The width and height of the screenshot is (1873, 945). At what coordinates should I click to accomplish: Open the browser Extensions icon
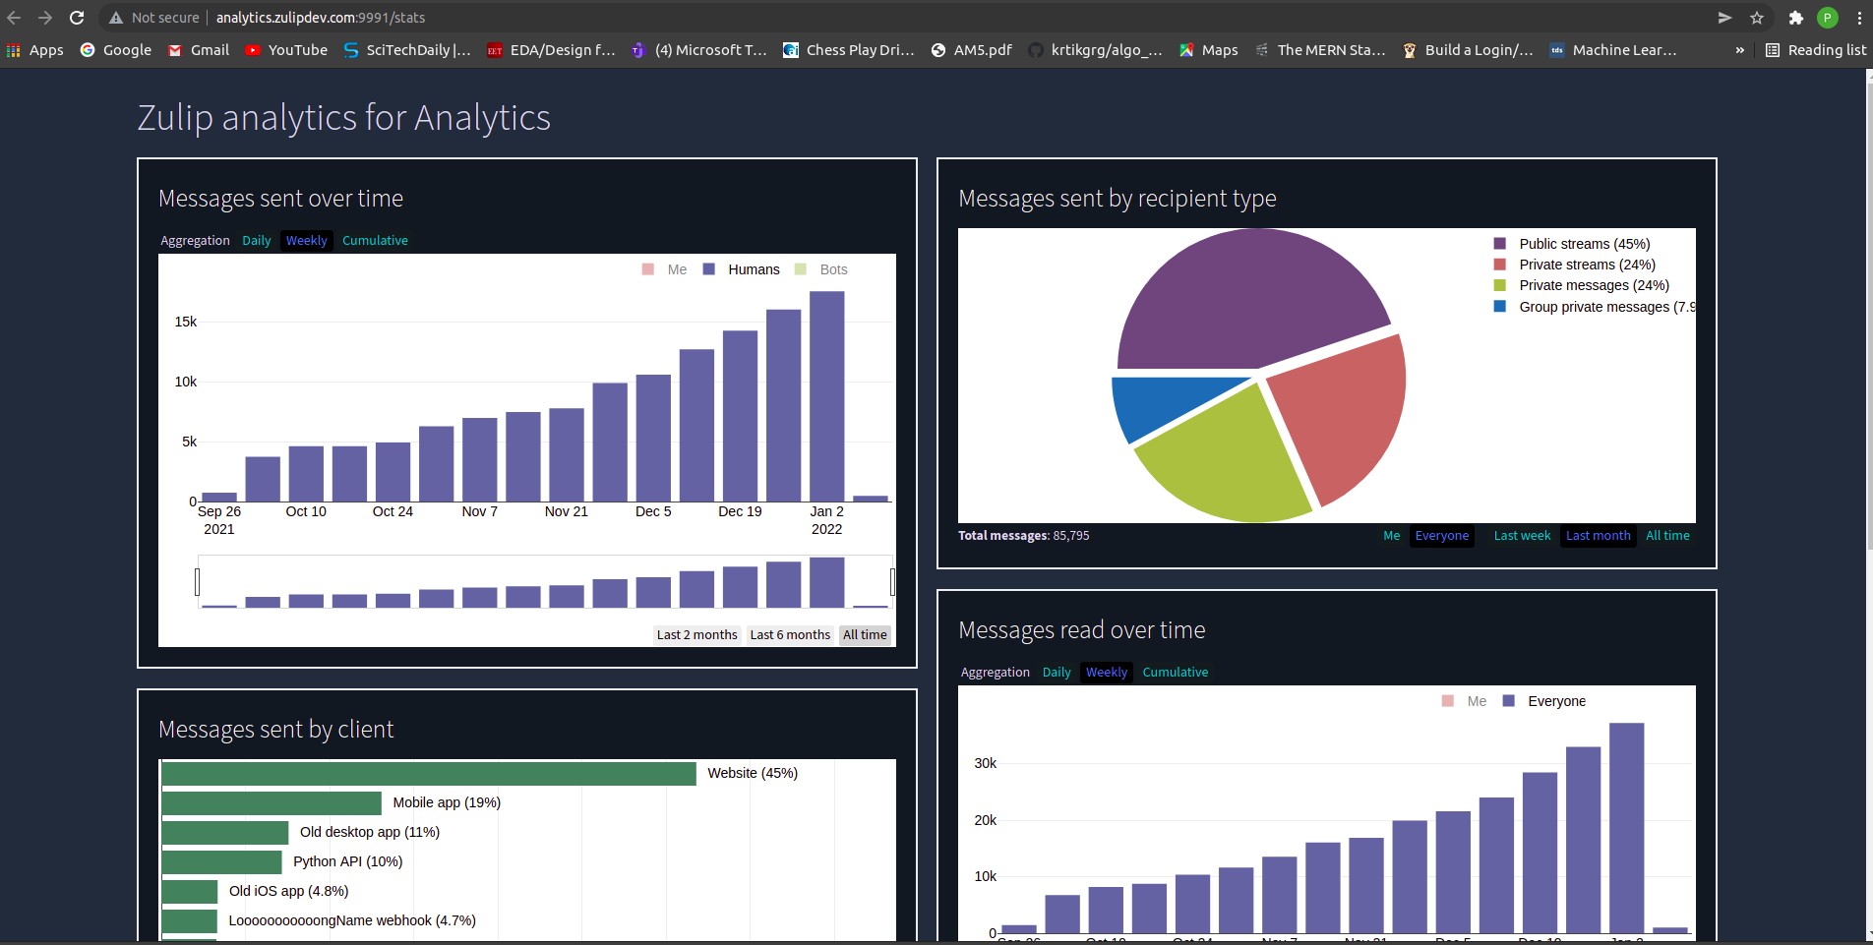click(x=1794, y=17)
